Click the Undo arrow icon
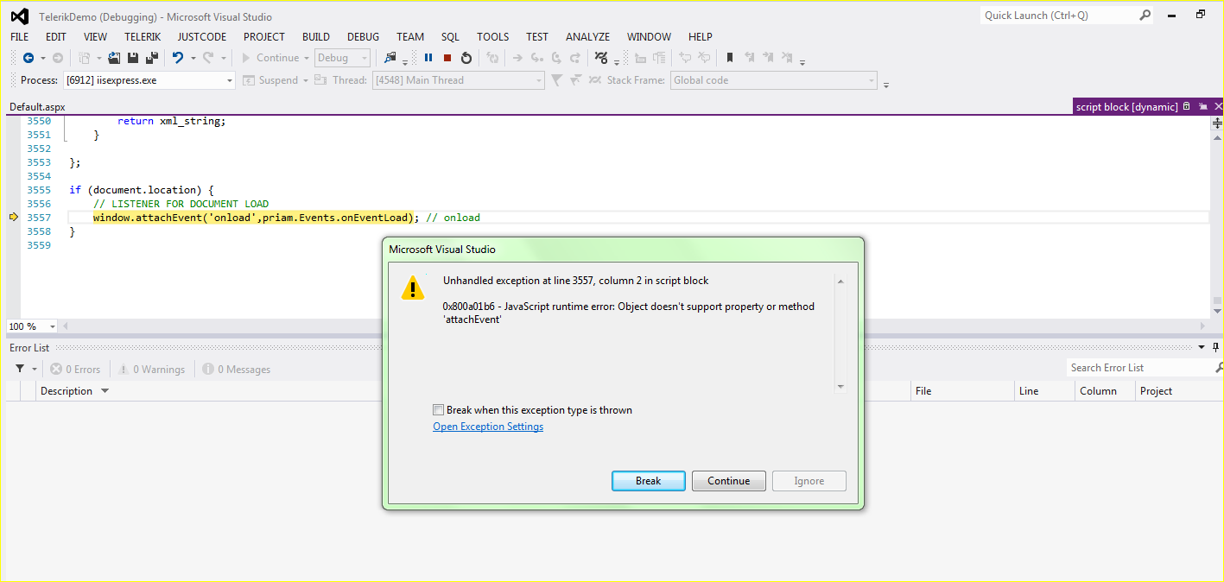This screenshot has width=1224, height=582. 177,58
